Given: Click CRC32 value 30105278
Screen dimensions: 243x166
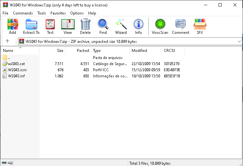Looking at the screenshot, I should pyautogui.click(x=172, y=64).
